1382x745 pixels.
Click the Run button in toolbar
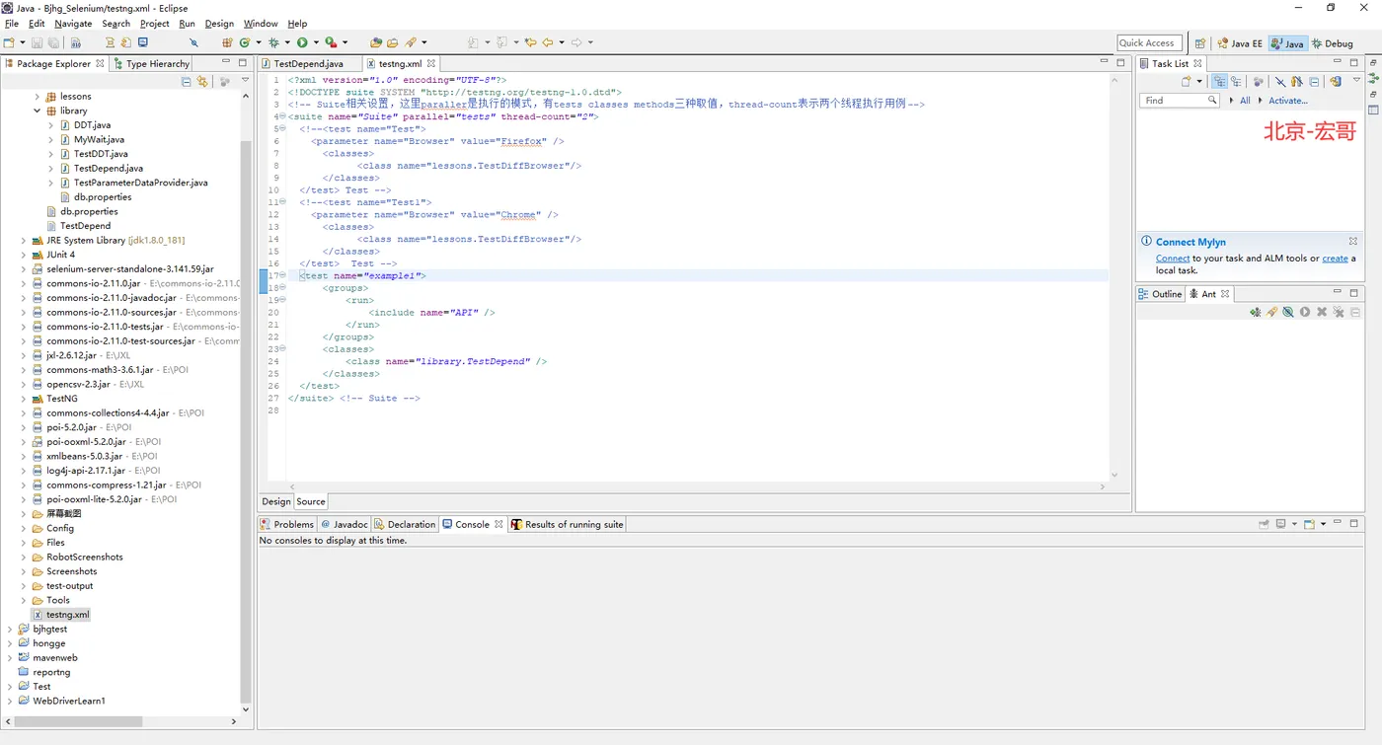(x=302, y=42)
